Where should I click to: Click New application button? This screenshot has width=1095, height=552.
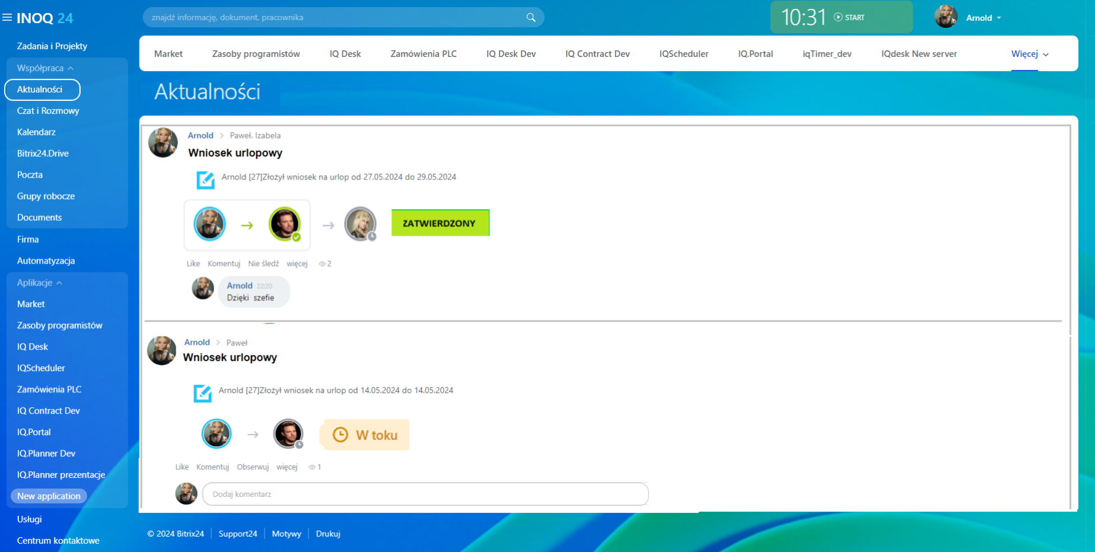click(x=49, y=496)
